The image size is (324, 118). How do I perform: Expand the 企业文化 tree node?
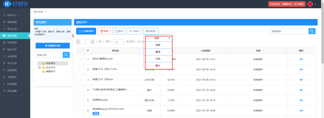pyautogui.click(x=39, y=67)
